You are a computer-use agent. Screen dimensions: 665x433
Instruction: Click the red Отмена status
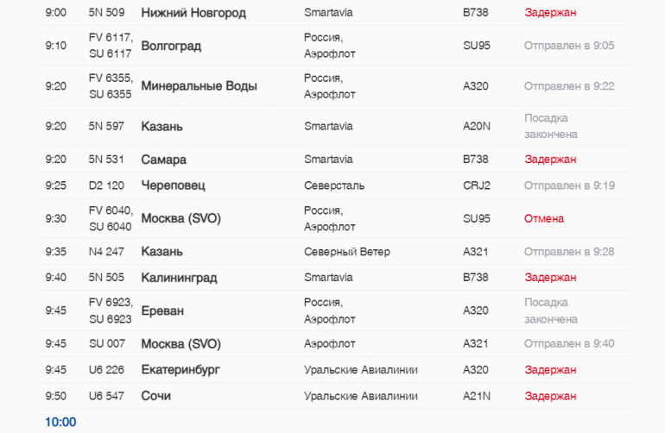coord(544,219)
